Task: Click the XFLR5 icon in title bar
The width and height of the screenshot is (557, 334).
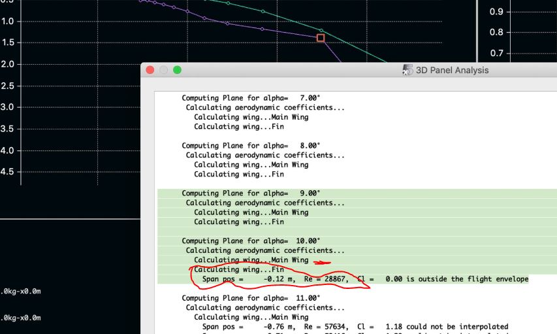Action: click(x=407, y=70)
